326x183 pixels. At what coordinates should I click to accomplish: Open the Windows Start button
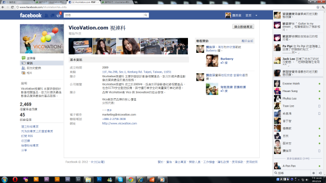pyautogui.click(x=5, y=179)
